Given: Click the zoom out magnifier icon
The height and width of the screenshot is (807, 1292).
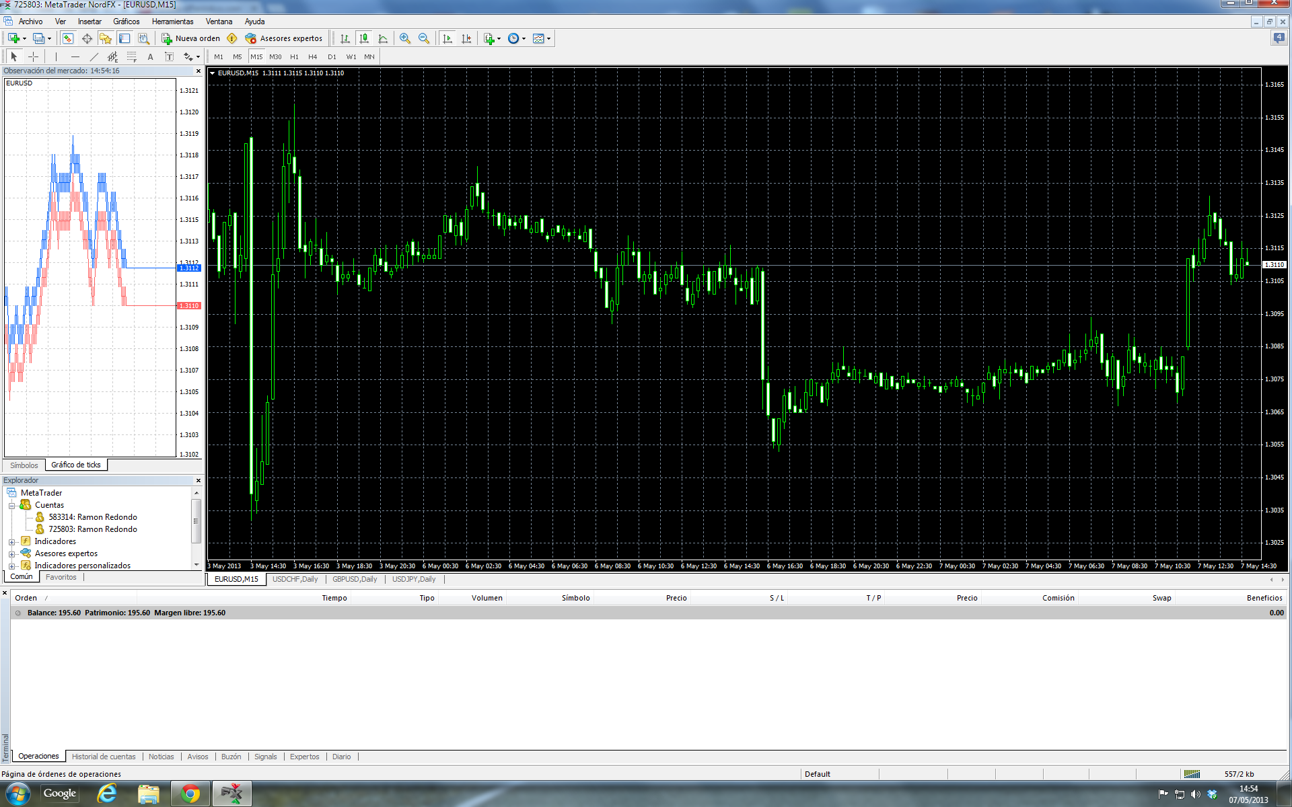Looking at the screenshot, I should click(x=423, y=38).
